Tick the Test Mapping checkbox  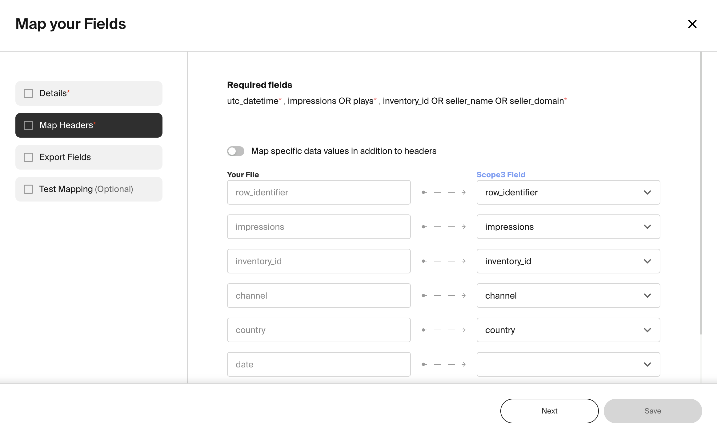28,189
